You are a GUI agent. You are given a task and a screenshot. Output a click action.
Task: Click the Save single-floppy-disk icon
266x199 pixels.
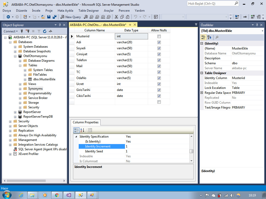point(49,17)
